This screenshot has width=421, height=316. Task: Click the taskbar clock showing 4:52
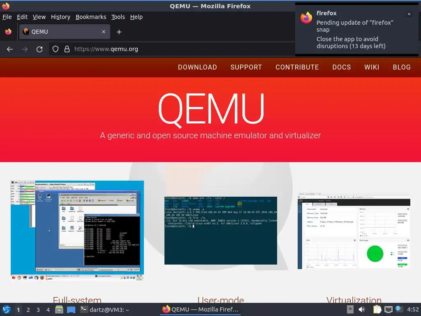tap(413, 309)
